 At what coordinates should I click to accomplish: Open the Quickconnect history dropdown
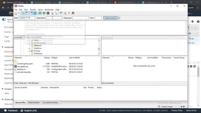tap(119, 18)
